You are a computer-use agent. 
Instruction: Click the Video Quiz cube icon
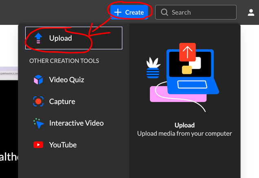pyautogui.click(x=38, y=80)
